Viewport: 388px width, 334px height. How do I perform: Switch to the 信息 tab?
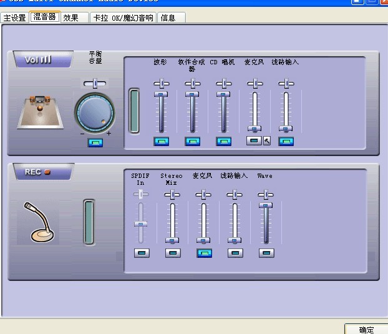pyautogui.click(x=172, y=18)
